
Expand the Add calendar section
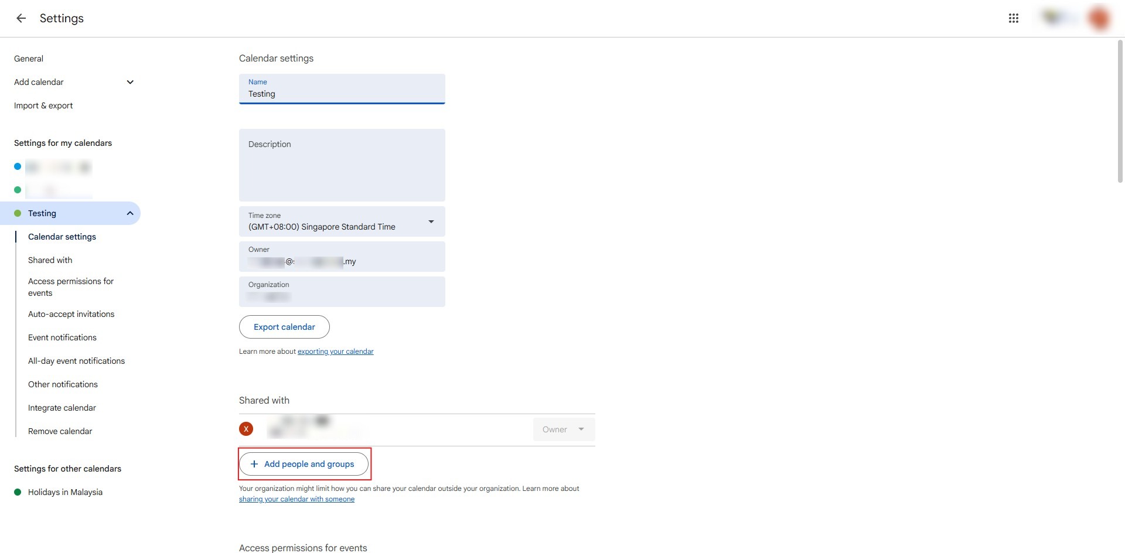[130, 82]
